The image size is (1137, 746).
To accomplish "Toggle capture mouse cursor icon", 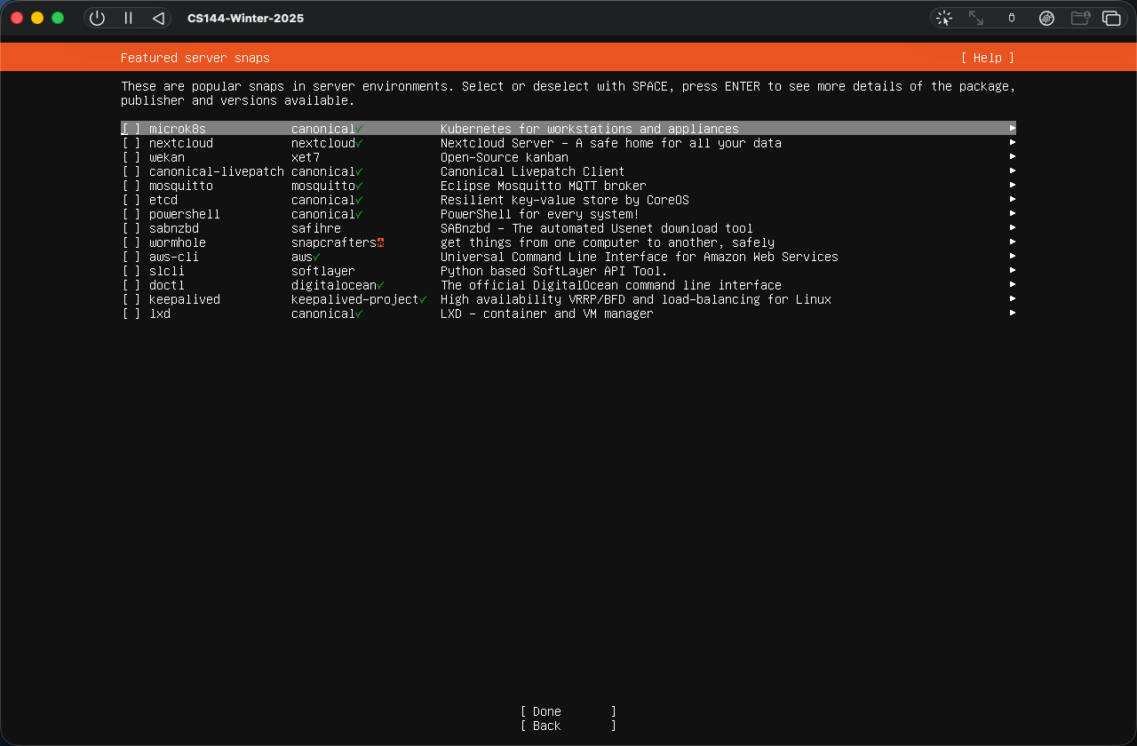I will (944, 18).
